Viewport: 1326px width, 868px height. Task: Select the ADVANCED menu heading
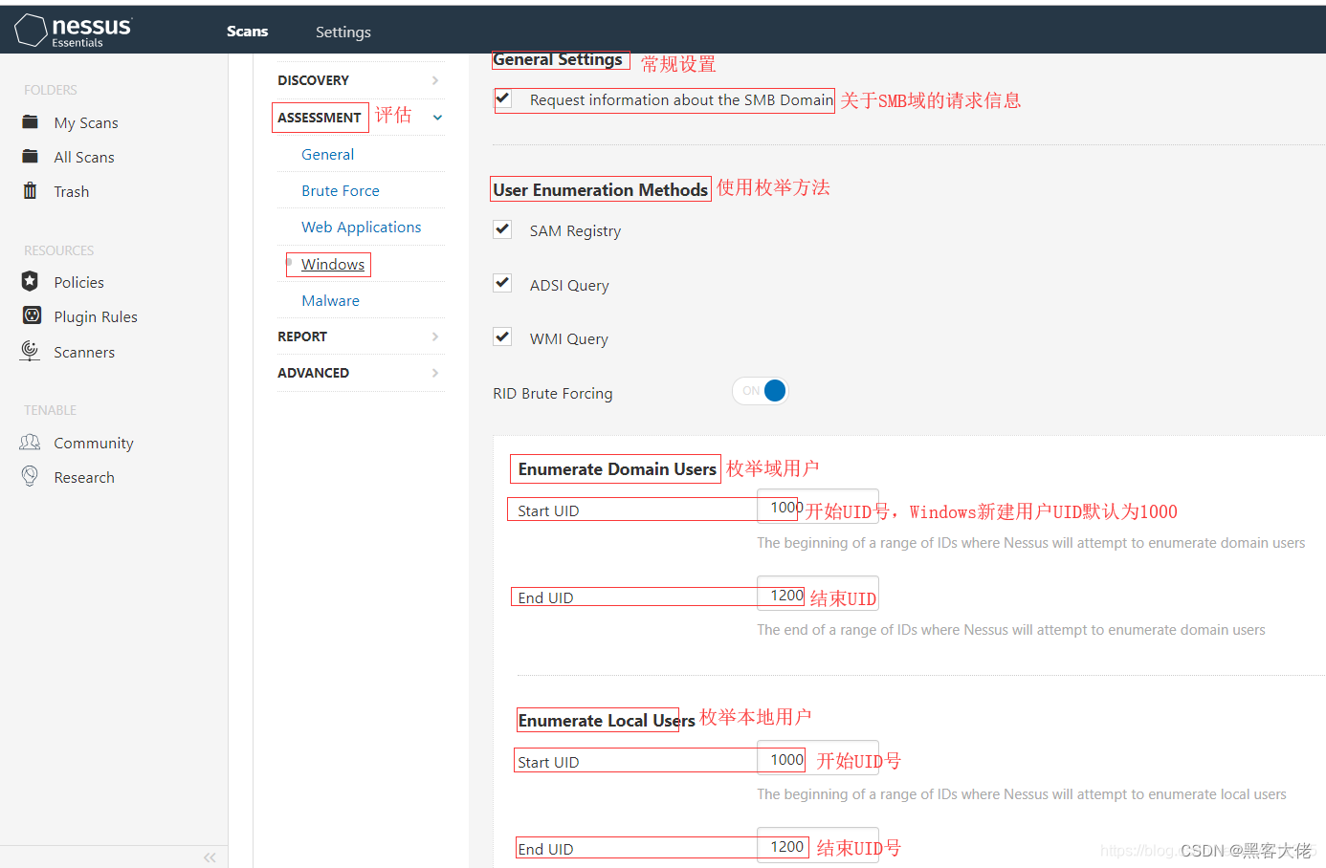click(x=313, y=373)
